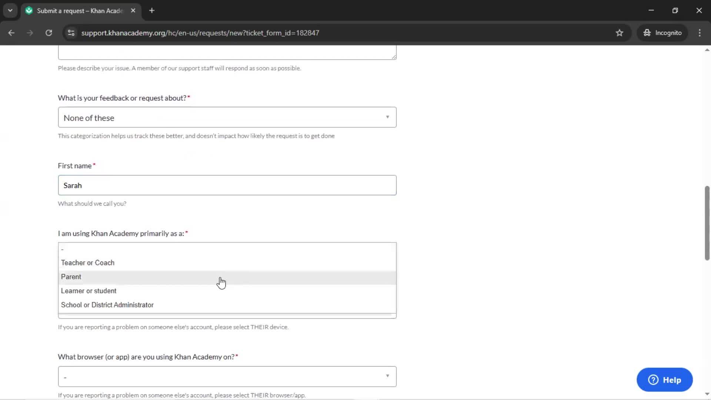This screenshot has height=400, width=711.
Task: Choose Learner or student option
Action: tap(227, 291)
